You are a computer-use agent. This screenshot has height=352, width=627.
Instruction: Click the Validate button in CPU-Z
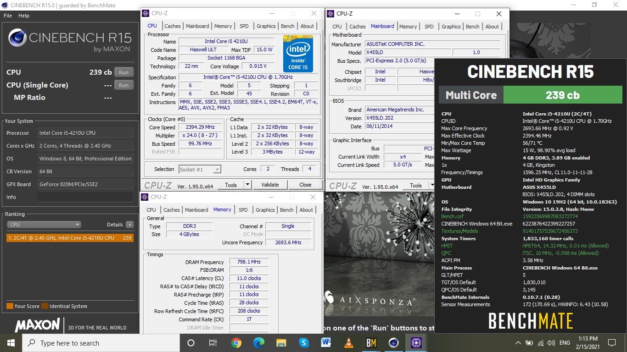coord(270,185)
